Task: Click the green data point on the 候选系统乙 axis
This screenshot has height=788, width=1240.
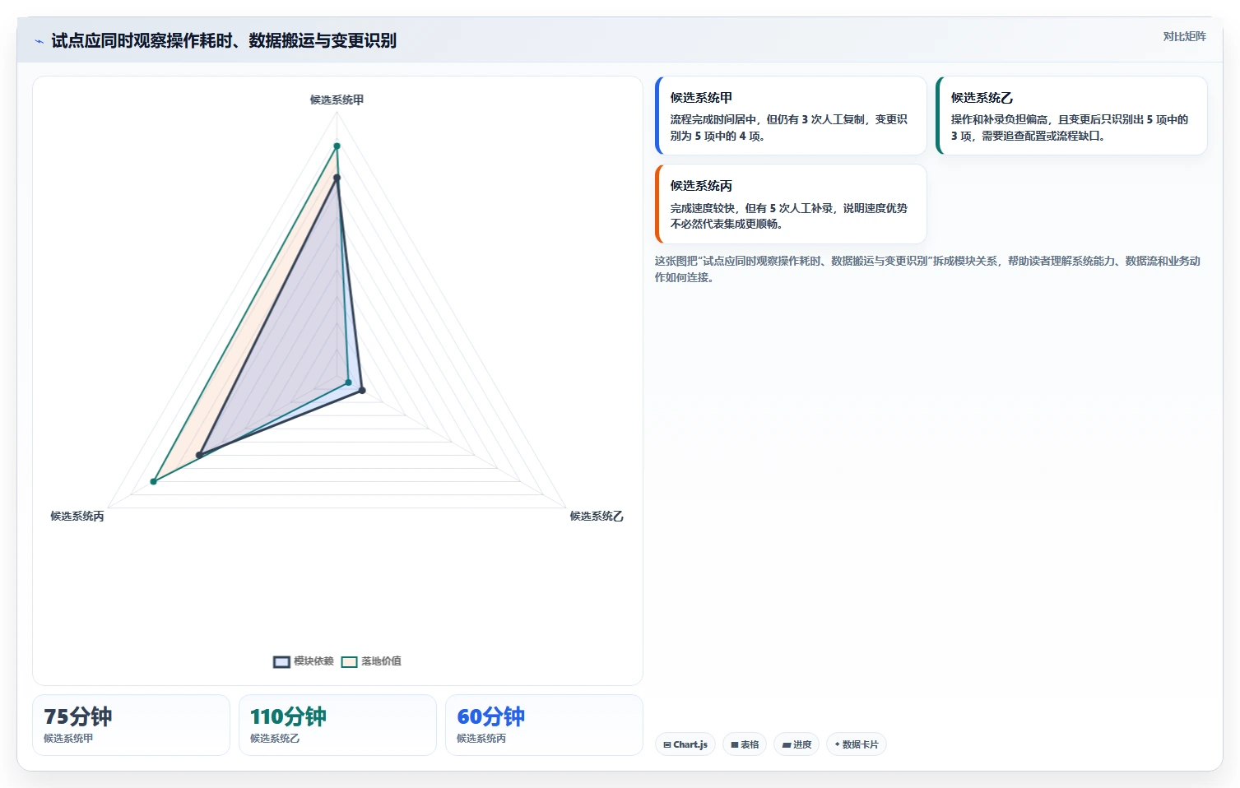Action: (x=348, y=382)
